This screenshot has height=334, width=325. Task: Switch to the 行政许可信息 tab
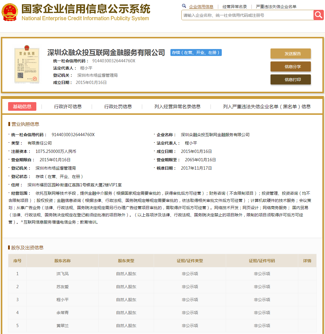click(67, 106)
